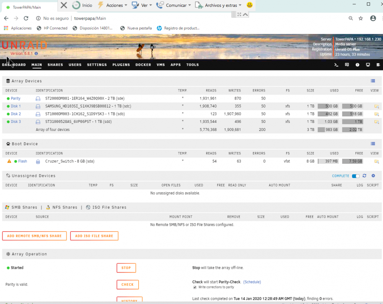Click the Disk 2 ST1000DM003 drive icon
The image size is (383, 304).
pyautogui.click(x=38, y=114)
